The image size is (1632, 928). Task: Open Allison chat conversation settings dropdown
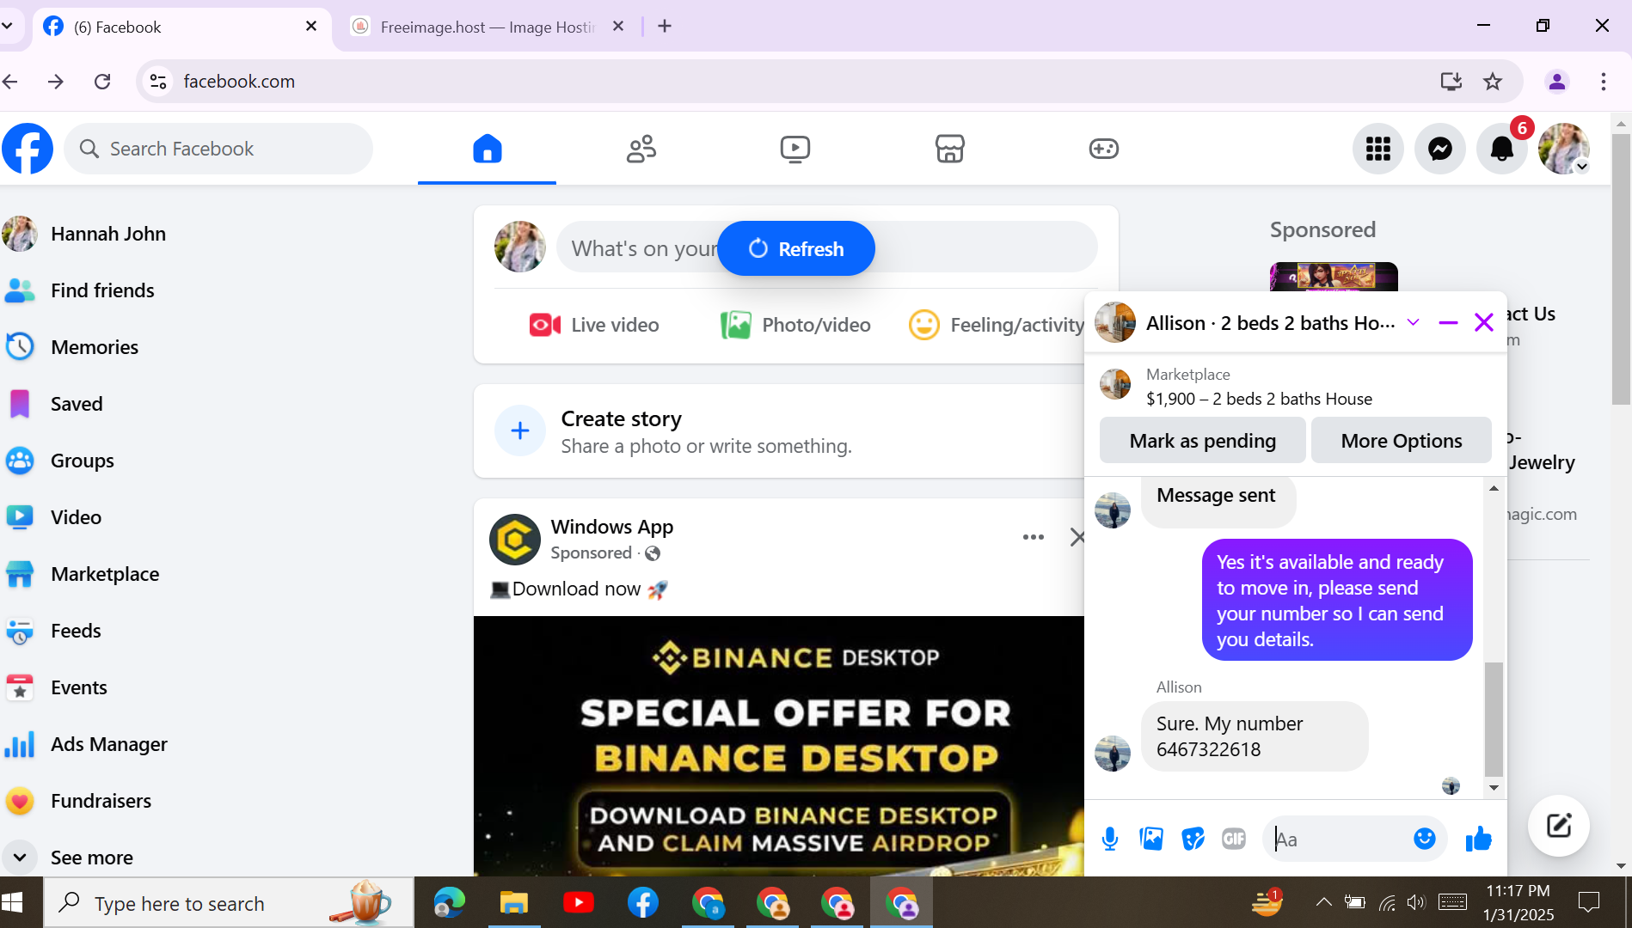point(1413,322)
